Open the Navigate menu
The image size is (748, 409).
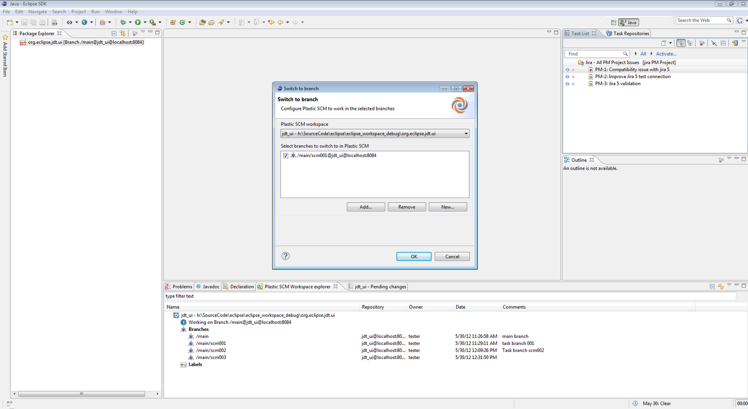37,12
